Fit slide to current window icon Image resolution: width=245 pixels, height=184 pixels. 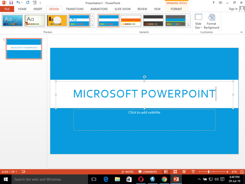click(241, 172)
